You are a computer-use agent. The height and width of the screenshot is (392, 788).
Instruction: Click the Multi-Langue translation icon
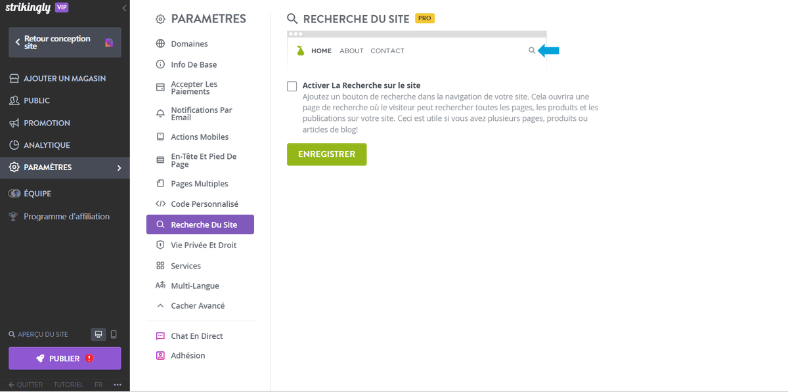158,285
